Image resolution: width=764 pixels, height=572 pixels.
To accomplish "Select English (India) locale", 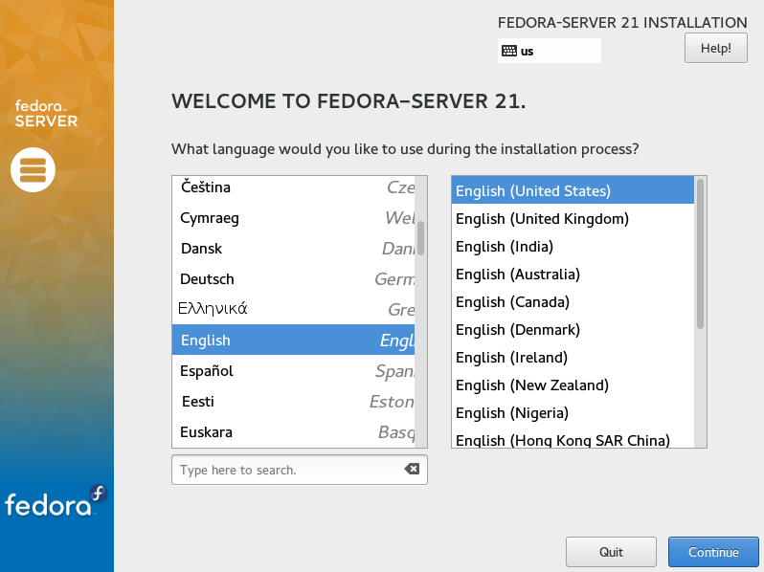I will (573, 247).
